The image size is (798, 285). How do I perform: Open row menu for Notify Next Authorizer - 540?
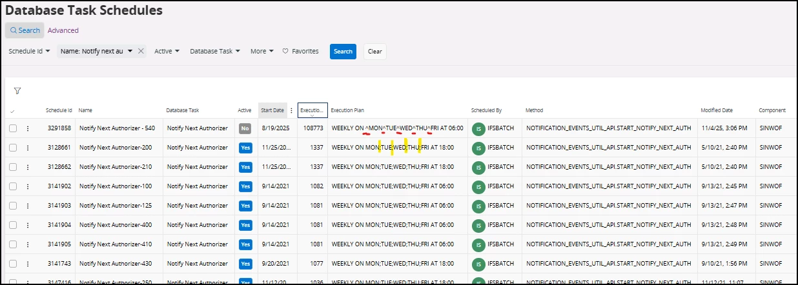[28, 128]
